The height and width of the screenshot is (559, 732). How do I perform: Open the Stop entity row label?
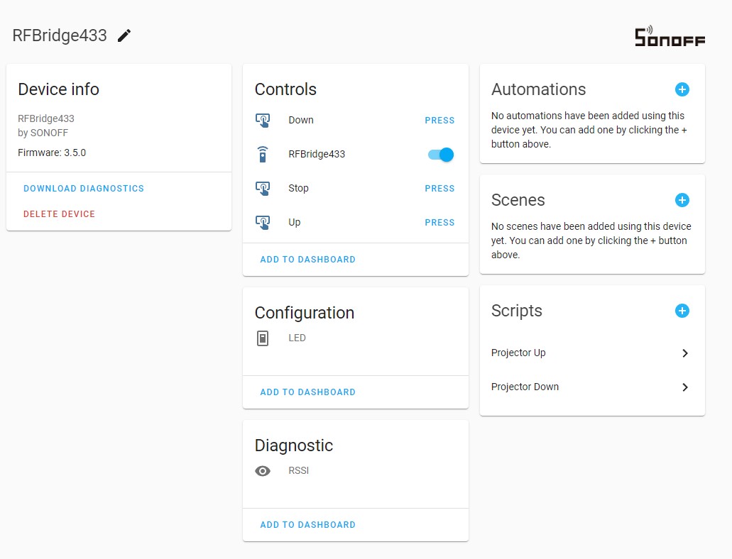(x=298, y=188)
